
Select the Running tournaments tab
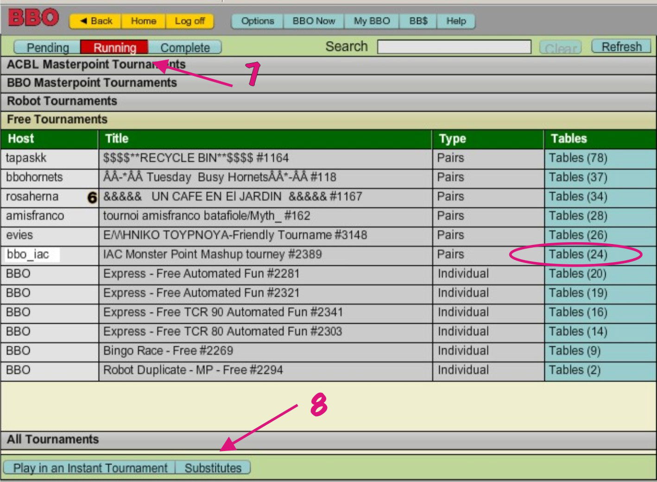pyautogui.click(x=114, y=47)
